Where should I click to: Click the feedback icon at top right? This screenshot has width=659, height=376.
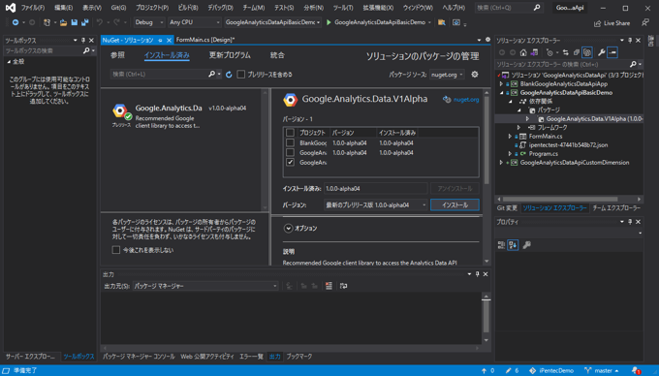(x=645, y=22)
